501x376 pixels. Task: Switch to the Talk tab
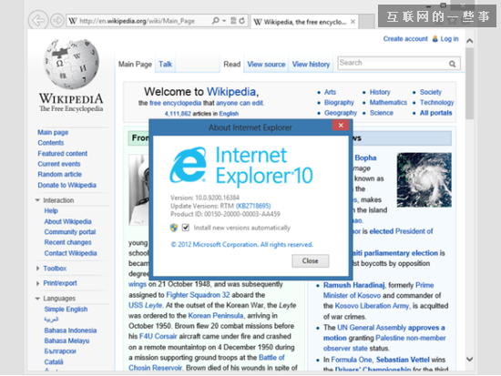165,65
